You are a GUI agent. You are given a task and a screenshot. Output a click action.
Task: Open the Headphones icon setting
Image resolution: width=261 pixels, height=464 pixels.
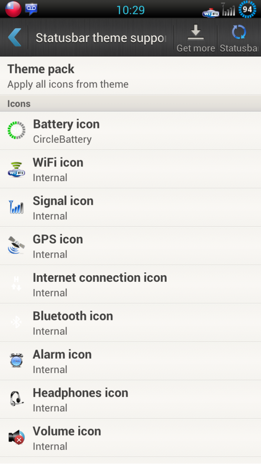[x=130, y=399]
